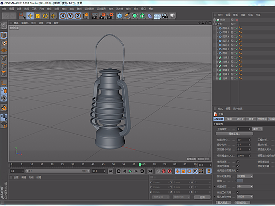The image size is (275, 206).
Task: Click the Enable Snap magnet icon
Action: pyautogui.click(x=4, y=108)
